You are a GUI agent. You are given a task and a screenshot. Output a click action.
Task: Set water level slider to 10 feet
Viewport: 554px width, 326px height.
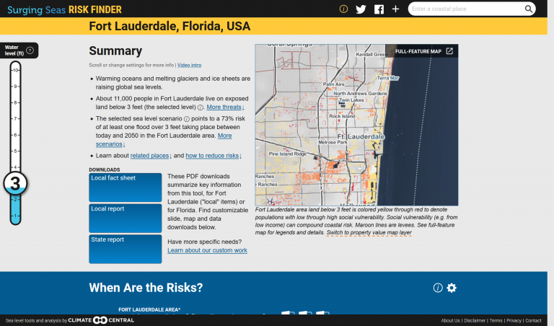point(15,70)
